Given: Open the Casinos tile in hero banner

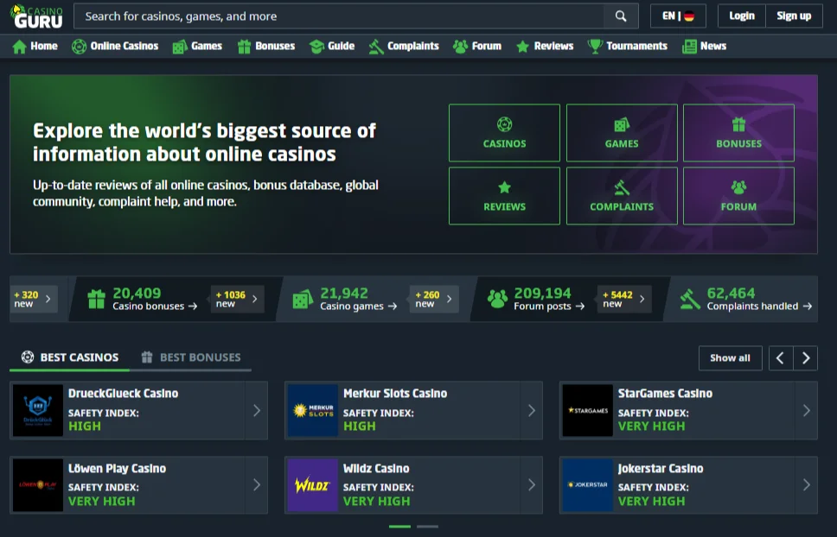Looking at the screenshot, I should [x=504, y=133].
